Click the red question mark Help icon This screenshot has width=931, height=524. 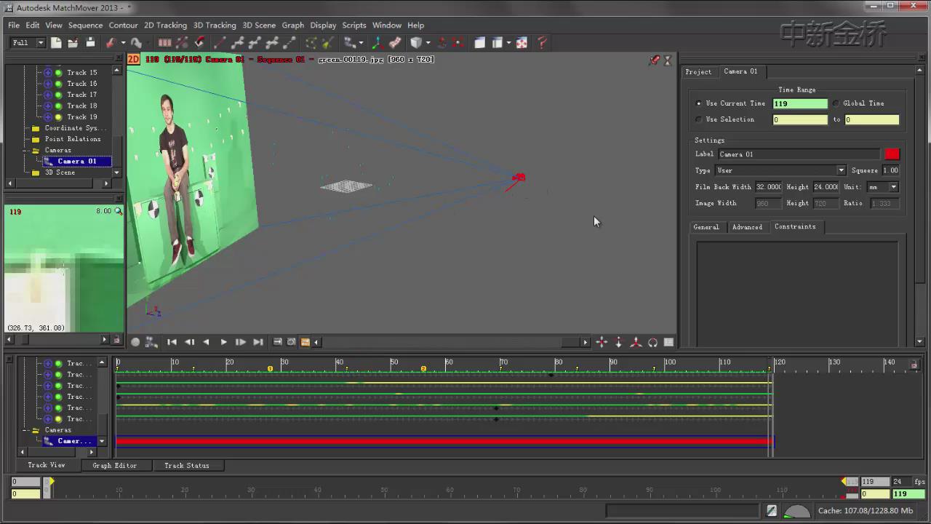coord(542,43)
